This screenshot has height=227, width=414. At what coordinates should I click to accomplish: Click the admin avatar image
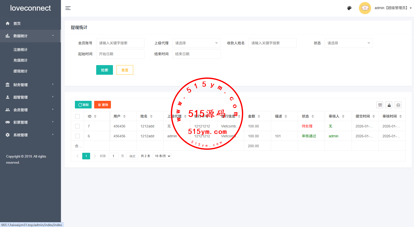365,8
